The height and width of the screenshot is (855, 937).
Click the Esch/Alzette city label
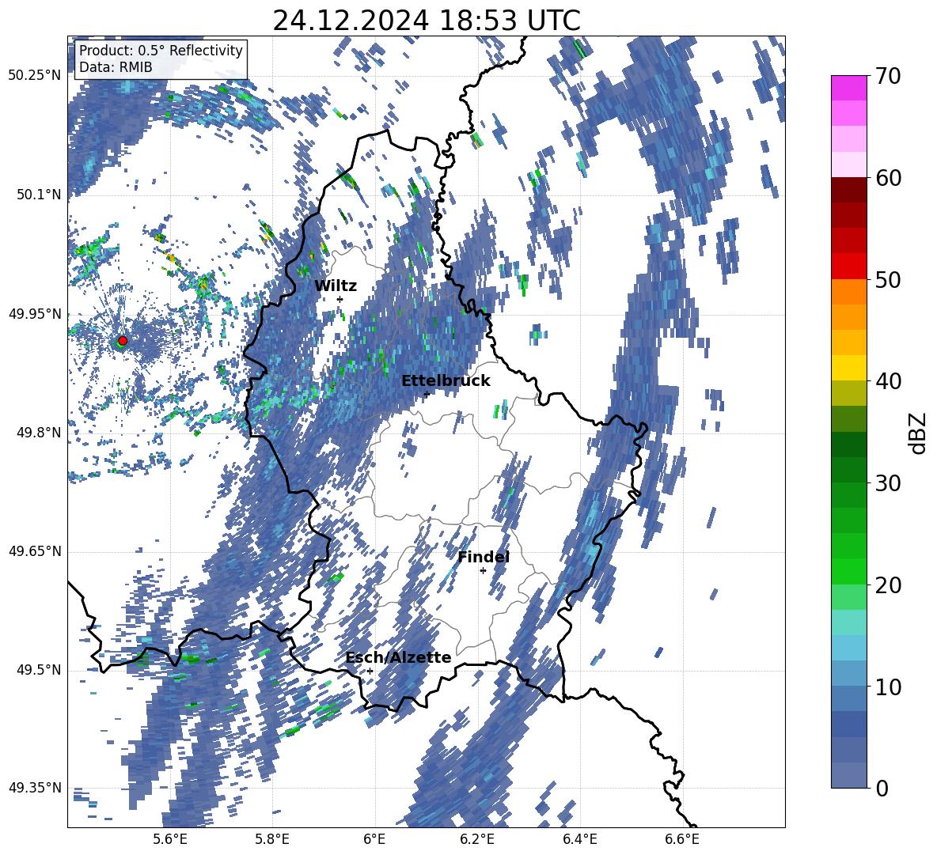[x=398, y=657]
